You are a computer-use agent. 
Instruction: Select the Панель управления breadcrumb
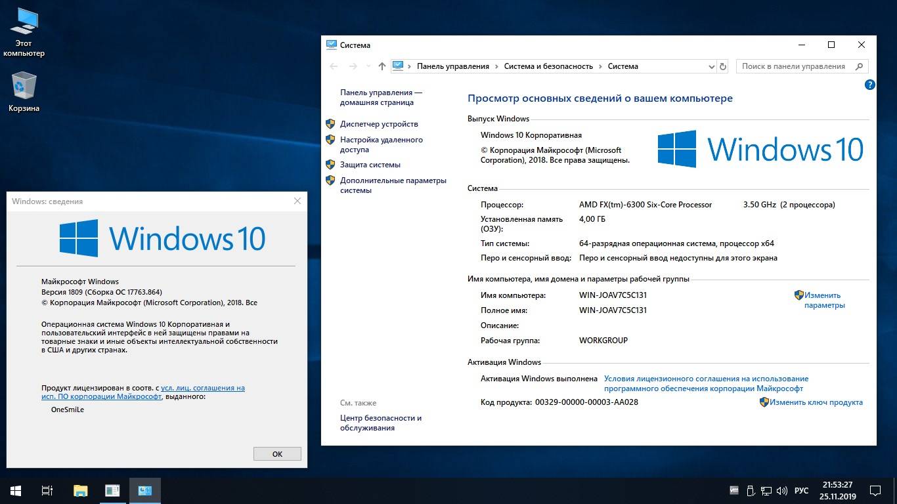coord(453,66)
